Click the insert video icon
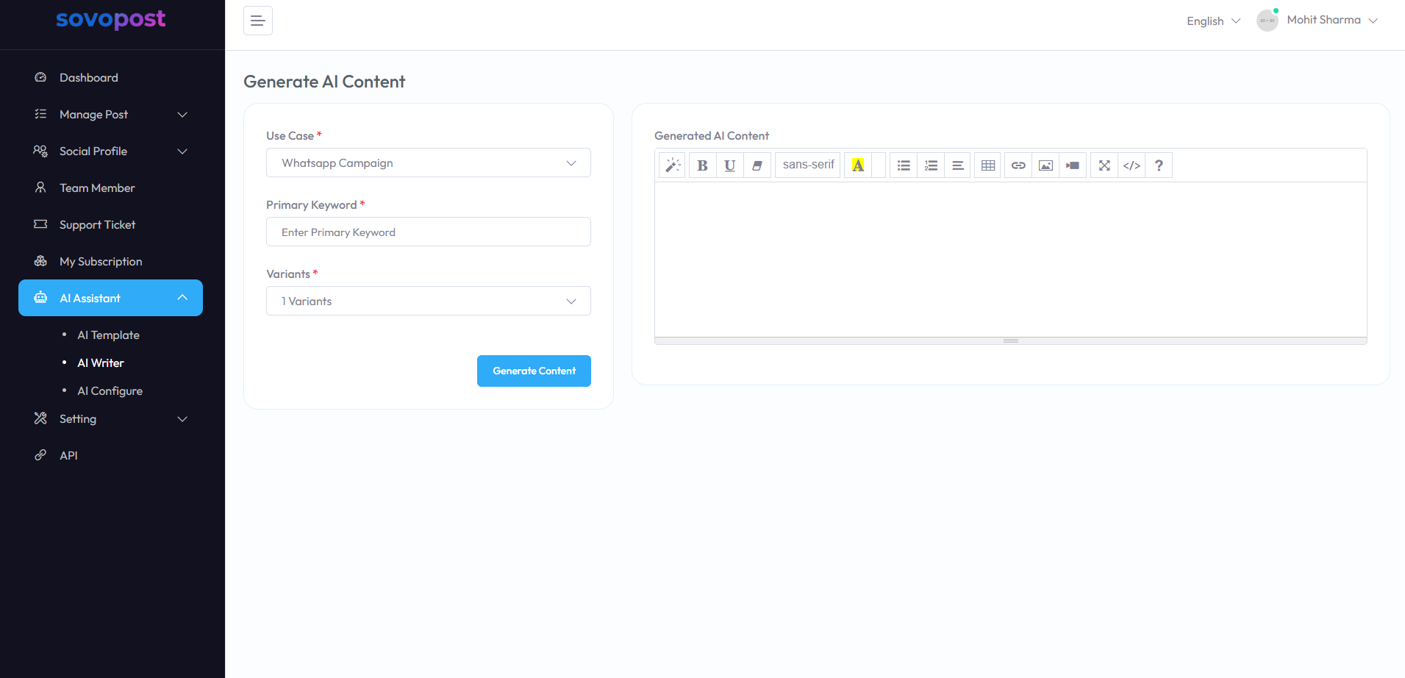Viewport: 1405px width, 678px height. (1073, 165)
